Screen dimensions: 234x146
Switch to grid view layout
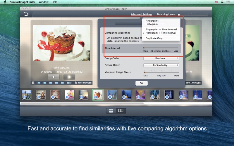click(111, 111)
